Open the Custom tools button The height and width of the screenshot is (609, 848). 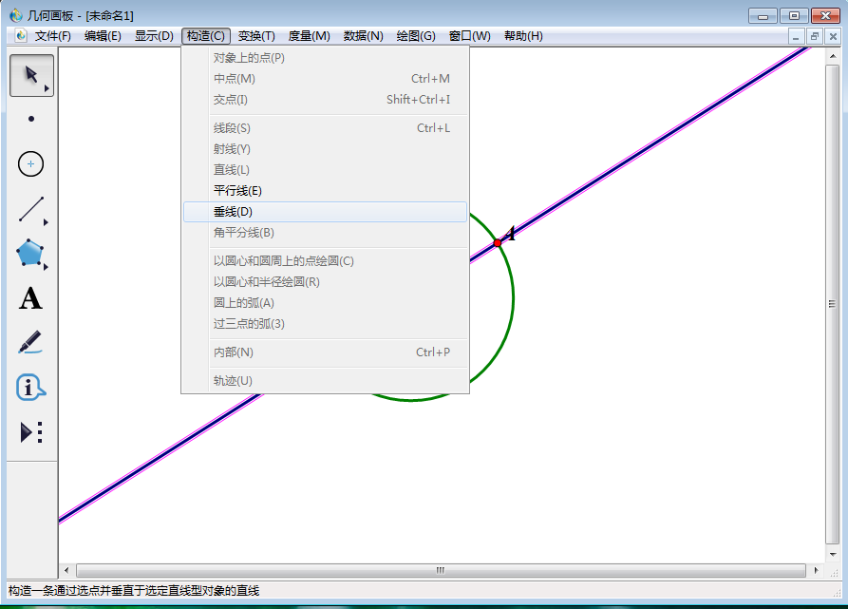tap(30, 432)
